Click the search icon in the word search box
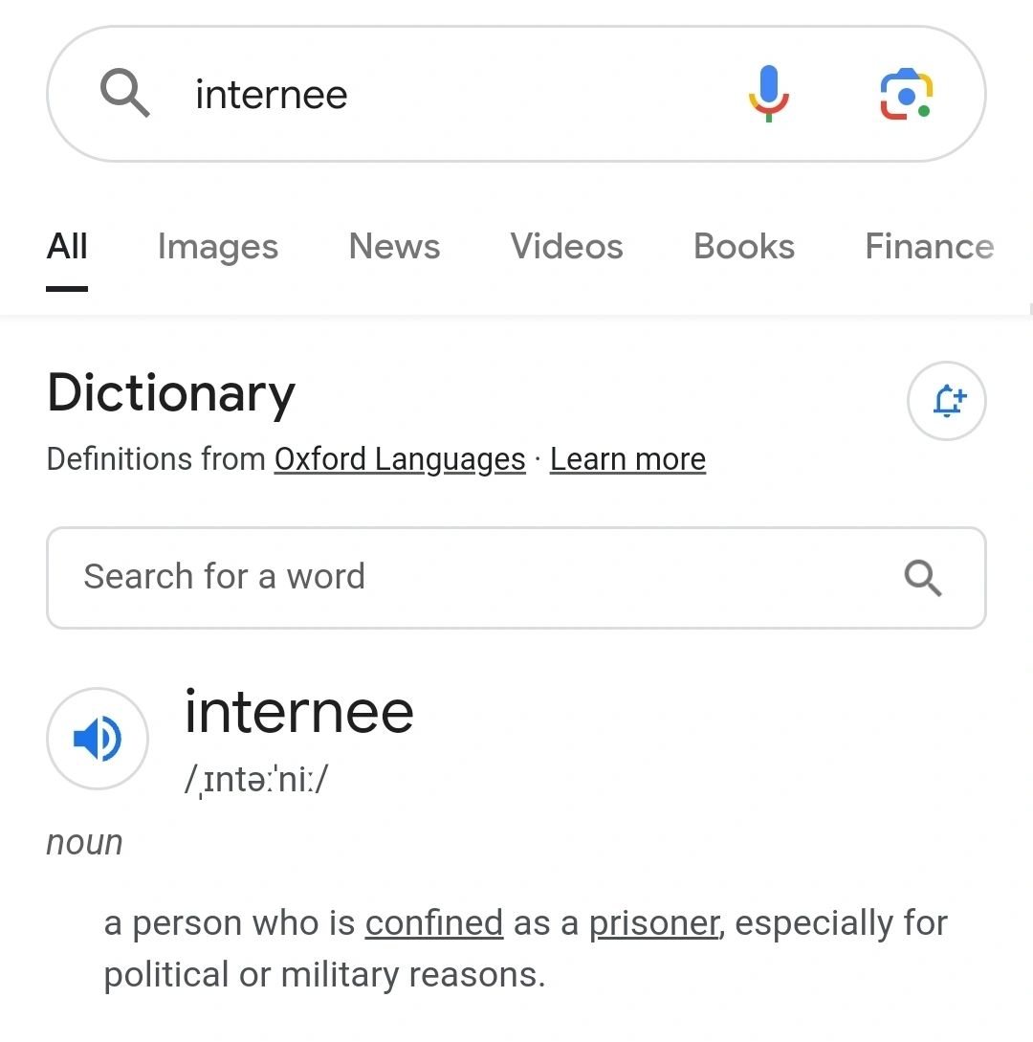The image size is (1033, 1042). [923, 578]
